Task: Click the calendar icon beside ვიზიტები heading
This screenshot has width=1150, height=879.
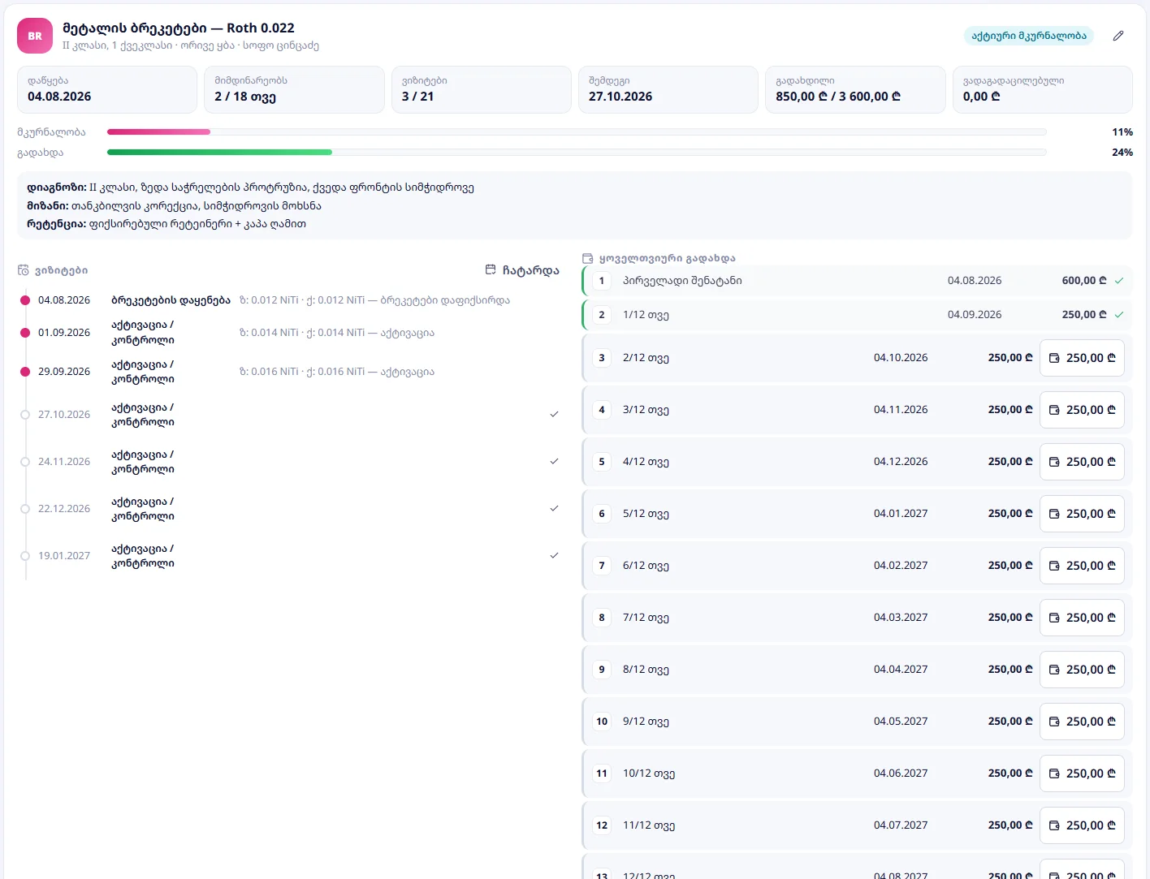Action: pos(24,270)
